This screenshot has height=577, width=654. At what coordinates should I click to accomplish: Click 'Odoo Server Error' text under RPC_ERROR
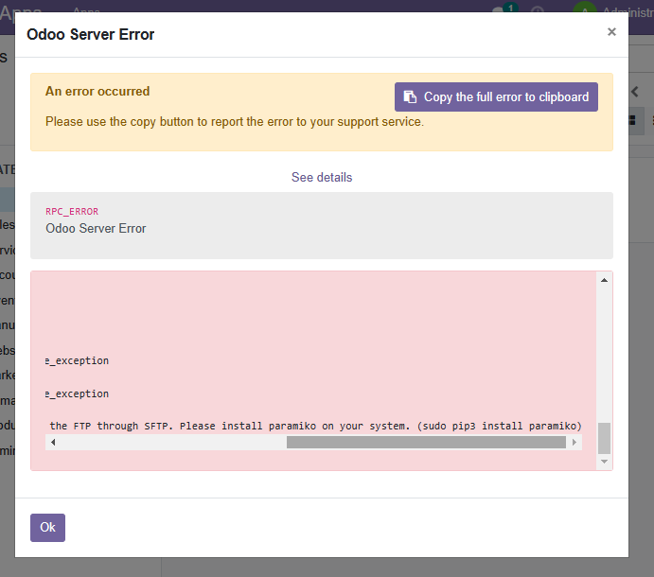(x=96, y=229)
